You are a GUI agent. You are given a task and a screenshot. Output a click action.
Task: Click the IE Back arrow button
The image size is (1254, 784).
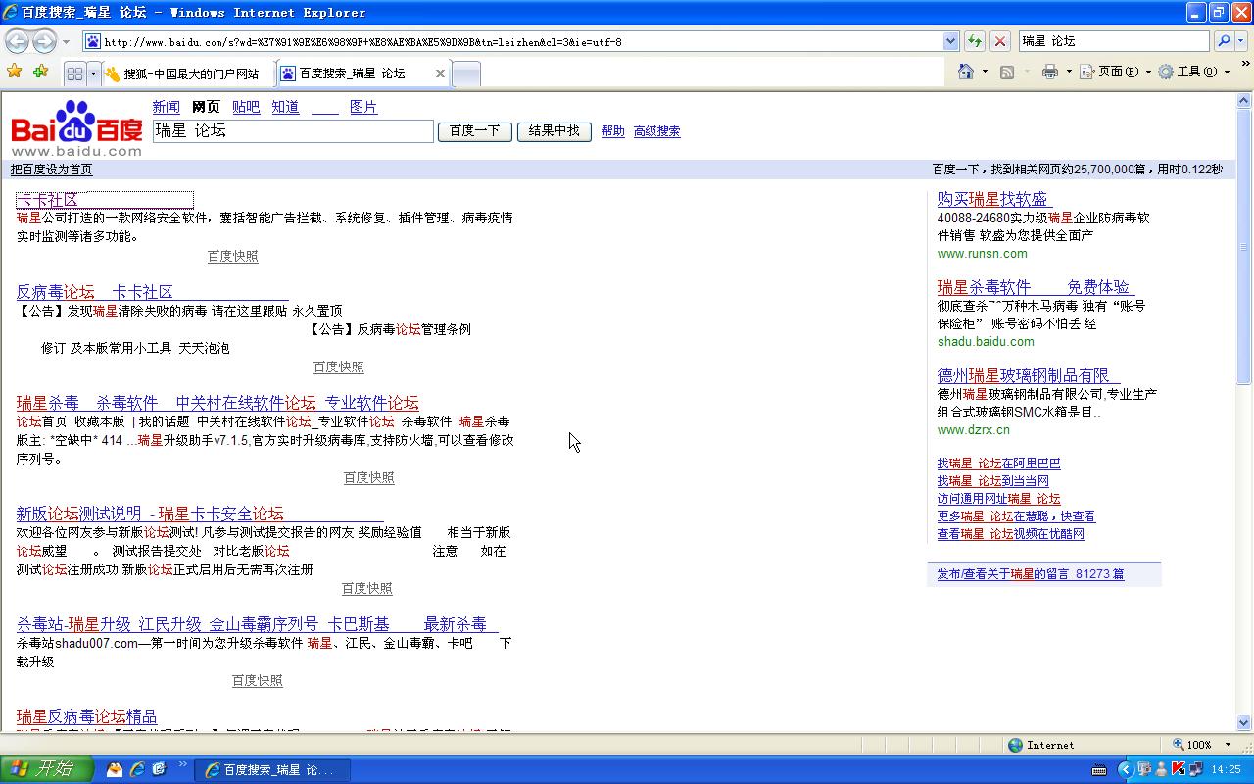pos(17,41)
